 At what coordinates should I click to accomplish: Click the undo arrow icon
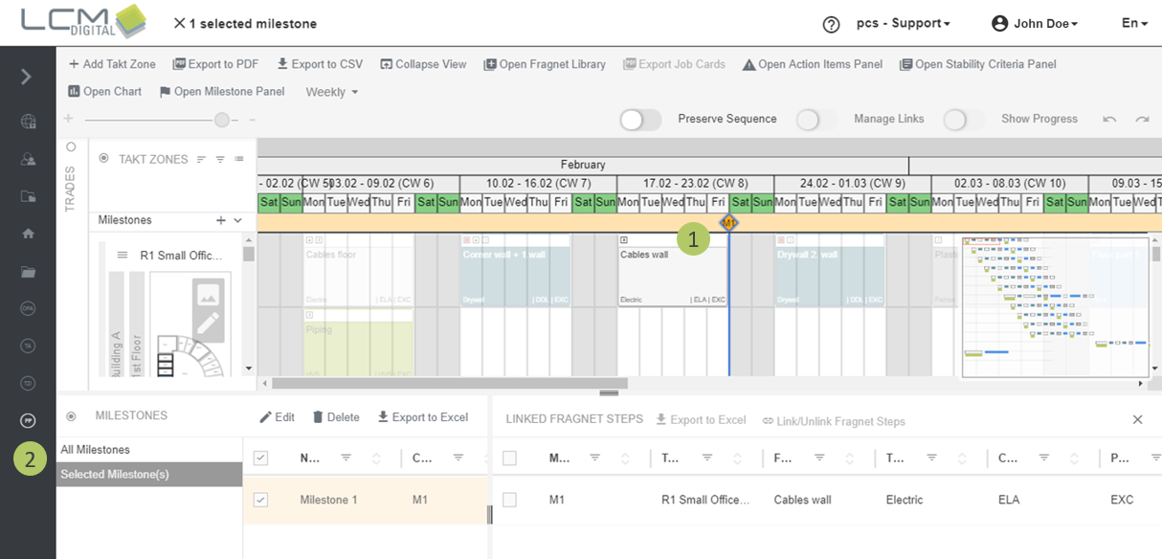pos(1109,120)
